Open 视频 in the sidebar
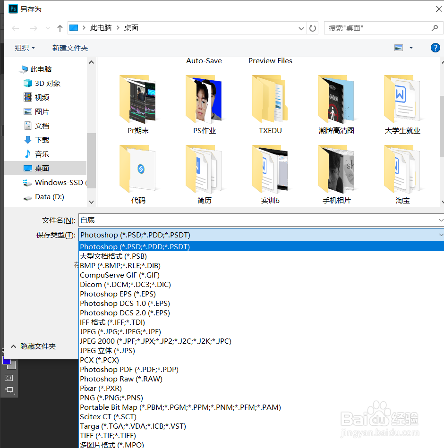Screen dimensions: 444x448 [x=36, y=97]
